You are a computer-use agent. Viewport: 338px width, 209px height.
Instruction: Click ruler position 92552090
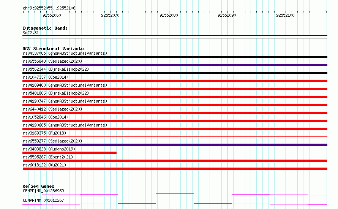227,15
